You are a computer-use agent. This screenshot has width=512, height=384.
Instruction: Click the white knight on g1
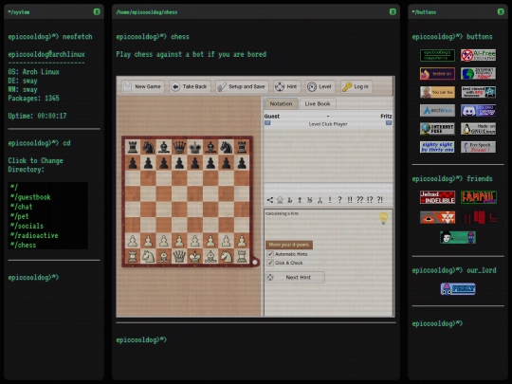[x=227, y=256]
